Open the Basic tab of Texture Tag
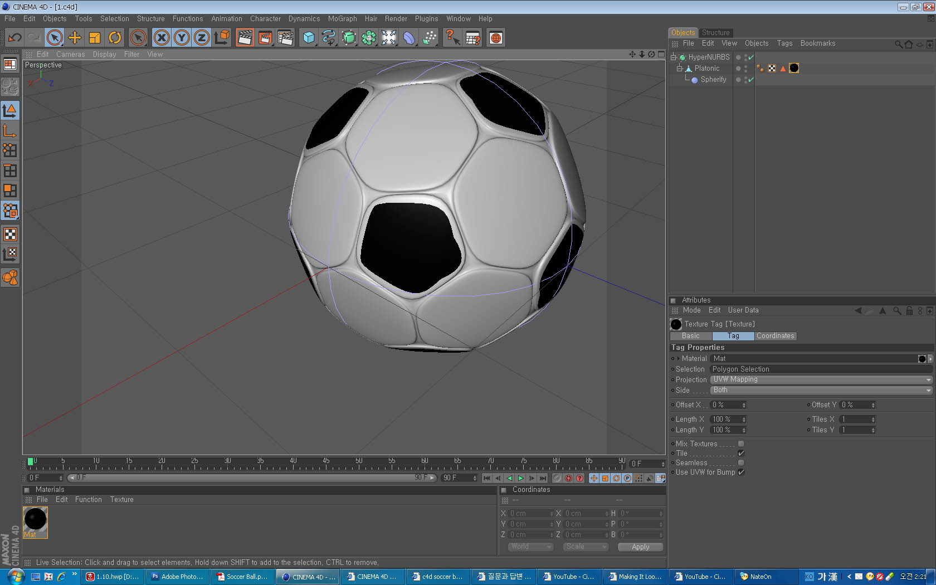 point(690,336)
